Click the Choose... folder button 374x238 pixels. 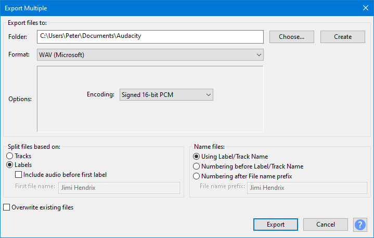(x=291, y=37)
